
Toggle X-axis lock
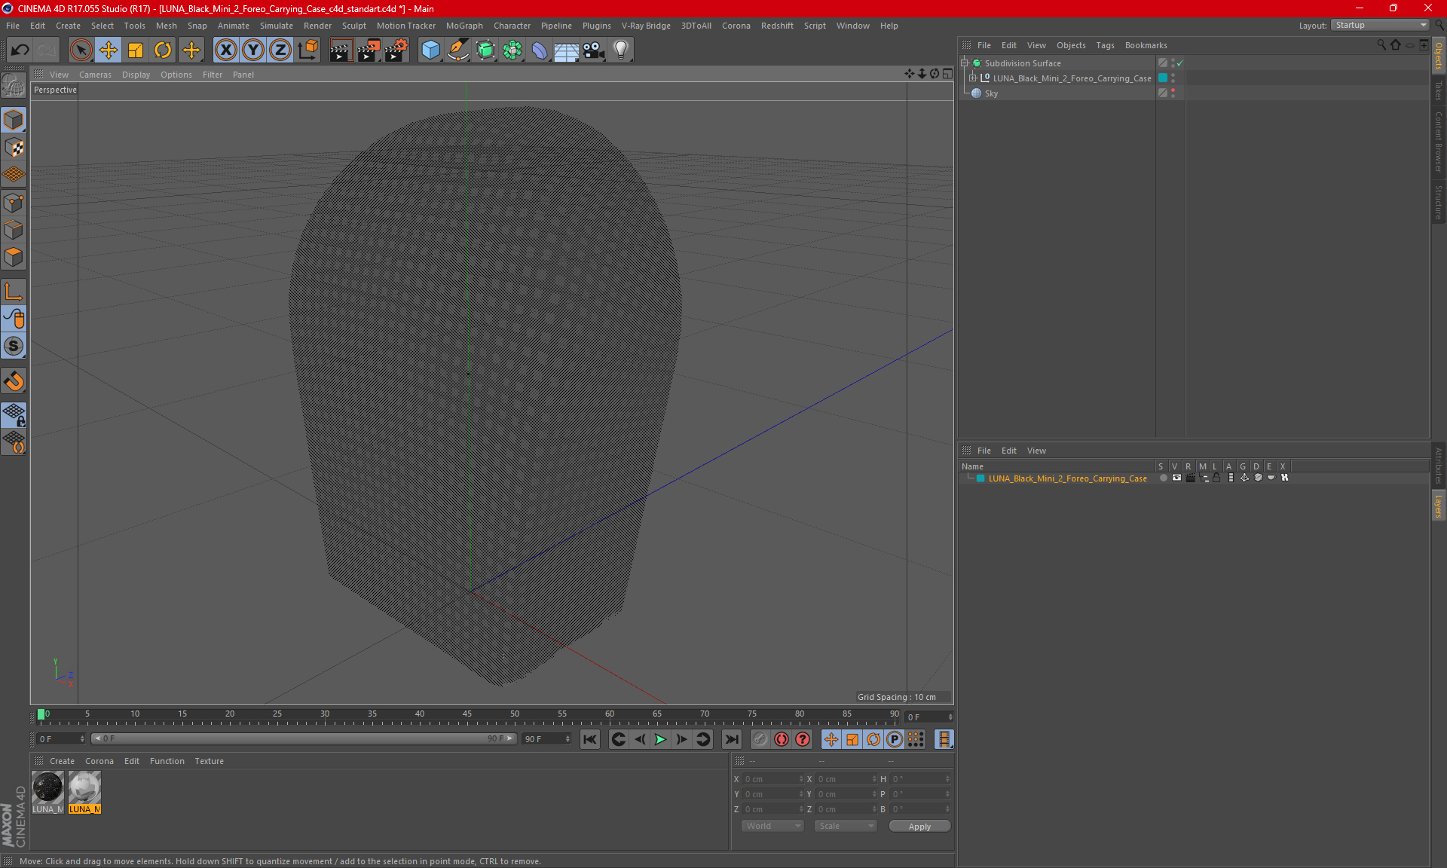click(x=225, y=50)
